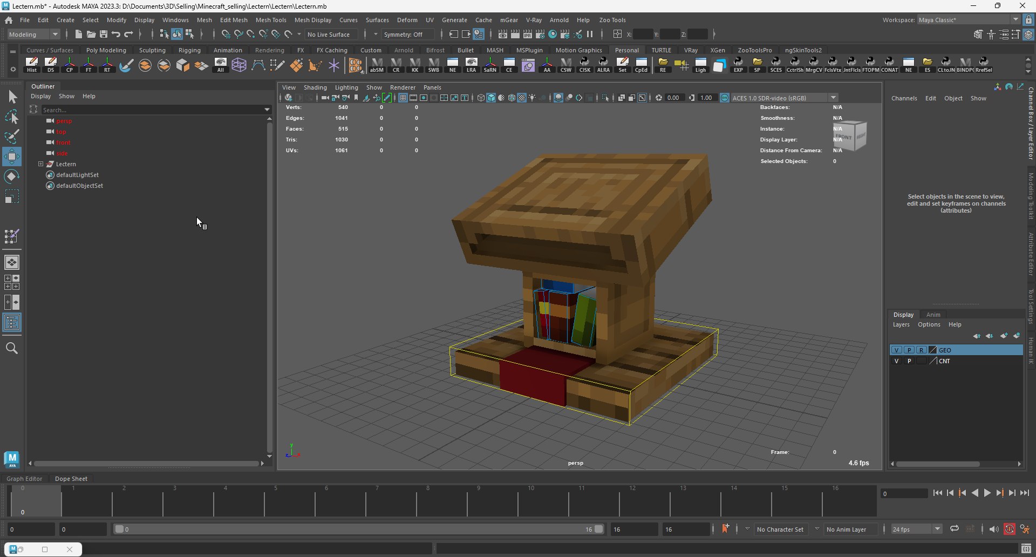The height and width of the screenshot is (557, 1036).
Task: Open the 24 fps frame rate dropdown
Action: click(917, 529)
